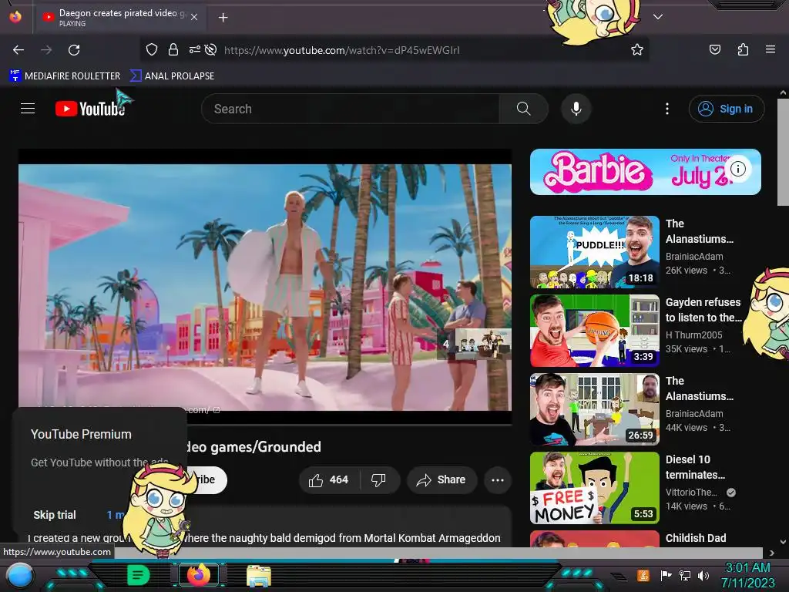Click the Sign in button
The image size is (789, 592).
[x=726, y=109]
